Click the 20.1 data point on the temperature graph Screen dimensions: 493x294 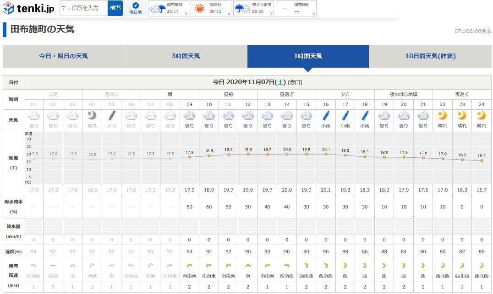click(326, 155)
